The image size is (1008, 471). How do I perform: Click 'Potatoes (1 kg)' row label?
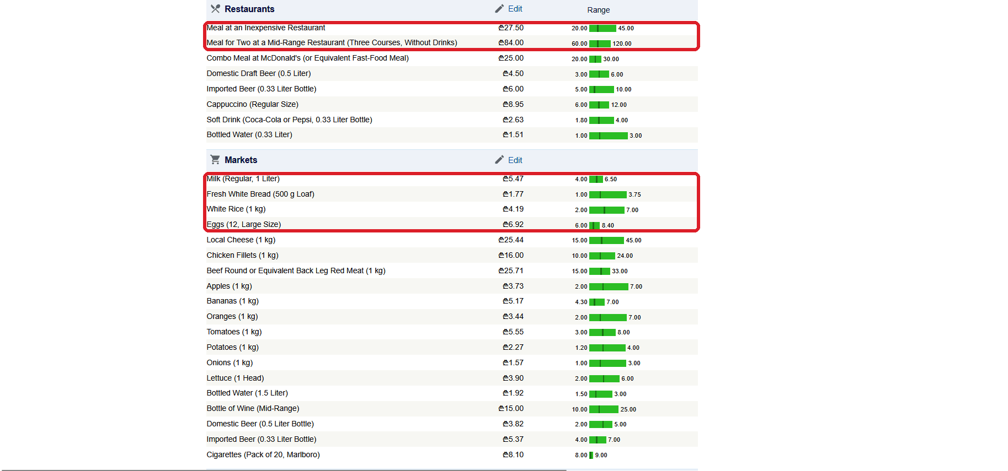233,347
